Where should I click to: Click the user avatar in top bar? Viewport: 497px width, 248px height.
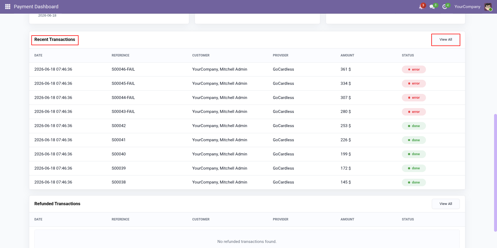[488, 7]
